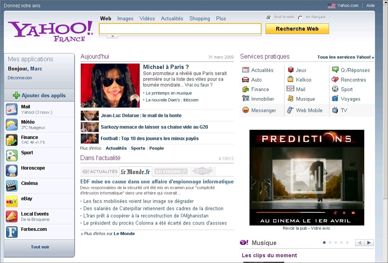Open the Local Events megaphone icon
Screen dimensions: 388x263
coord(11,217)
